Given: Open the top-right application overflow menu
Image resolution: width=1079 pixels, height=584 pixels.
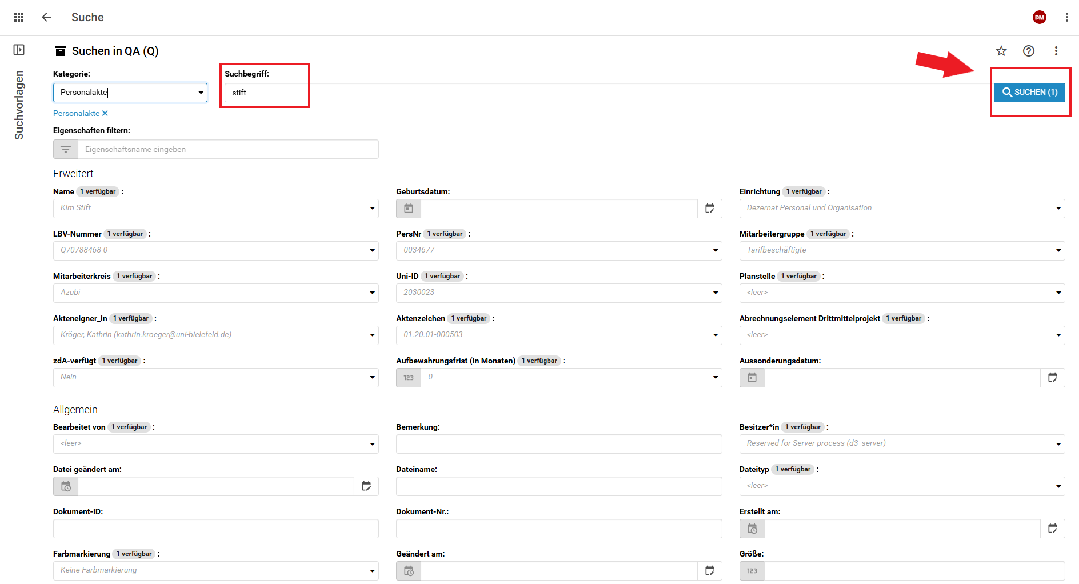Looking at the screenshot, I should click(x=1066, y=17).
